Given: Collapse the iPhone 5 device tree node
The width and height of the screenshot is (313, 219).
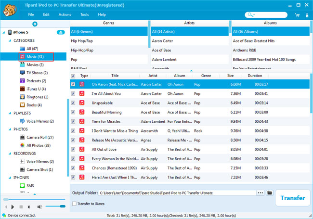Looking at the screenshot, I should tap(4, 32).
